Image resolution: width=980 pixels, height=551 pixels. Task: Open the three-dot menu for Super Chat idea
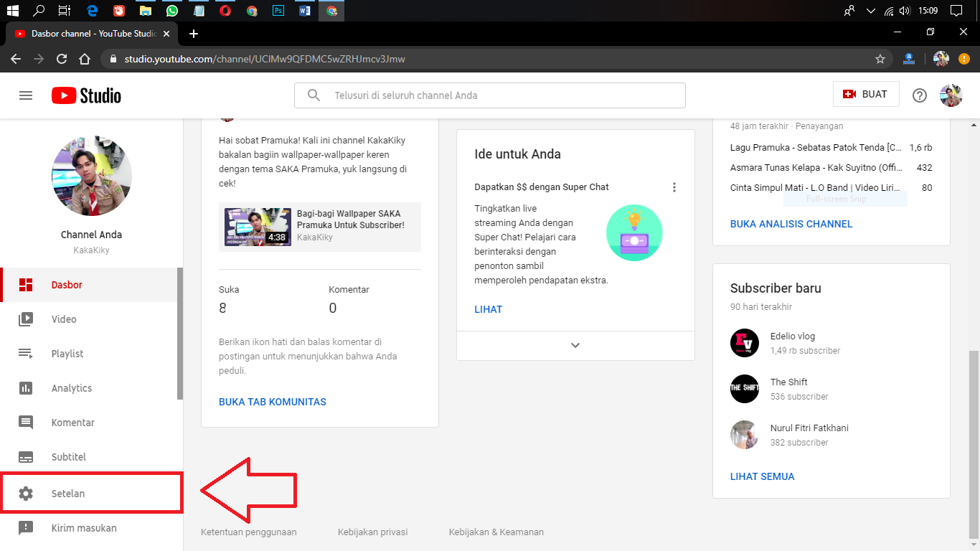pyautogui.click(x=674, y=187)
